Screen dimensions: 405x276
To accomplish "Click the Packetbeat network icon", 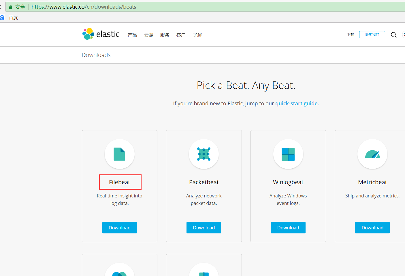I will pos(204,154).
